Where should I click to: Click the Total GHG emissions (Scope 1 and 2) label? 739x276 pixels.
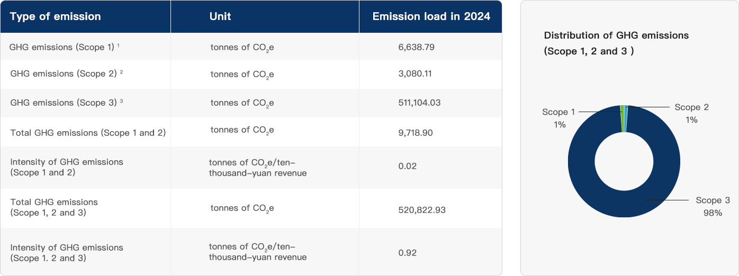pyautogui.click(x=88, y=133)
